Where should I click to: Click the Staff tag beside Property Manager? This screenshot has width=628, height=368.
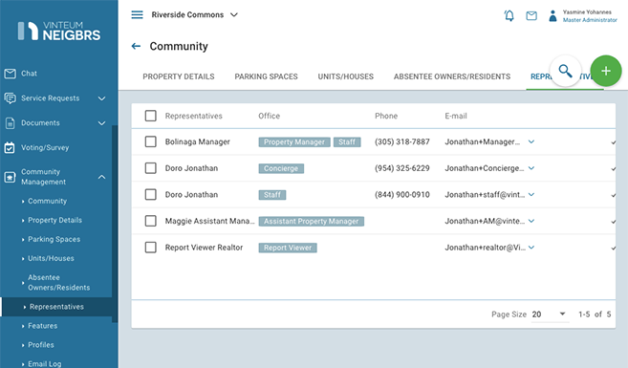pos(347,142)
